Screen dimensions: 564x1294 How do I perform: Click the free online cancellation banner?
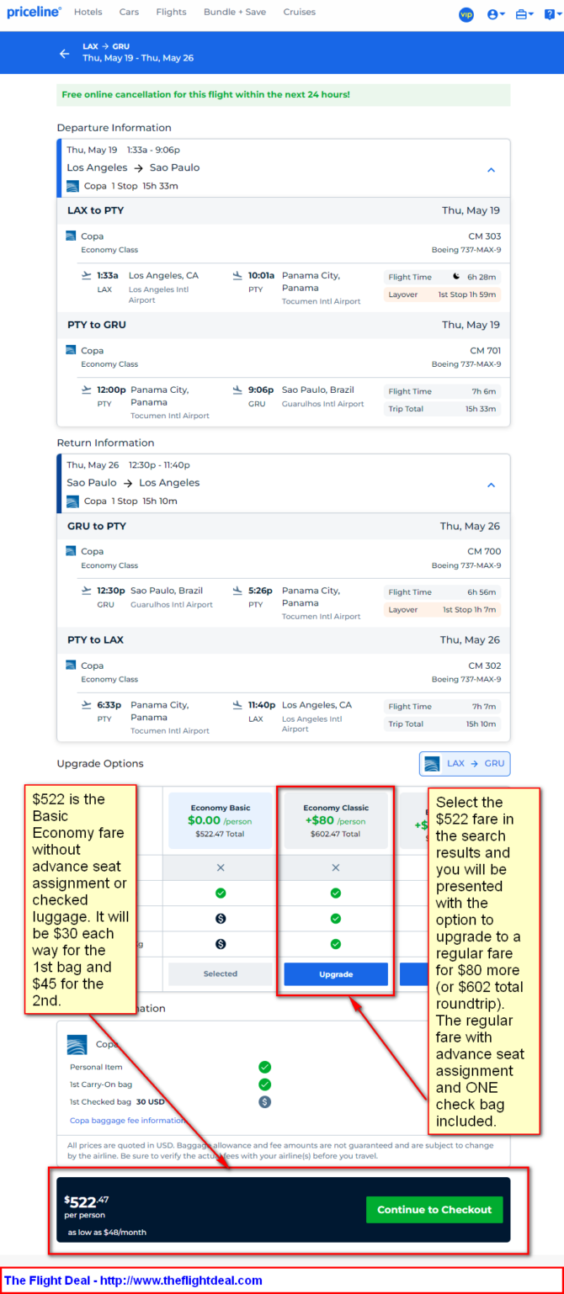point(284,95)
